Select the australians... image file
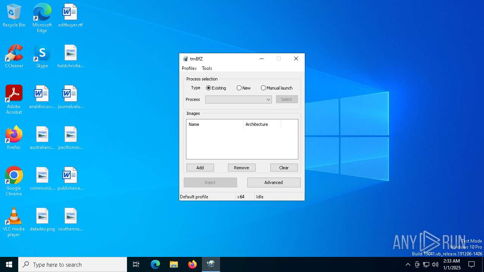Viewport: 484px width, 272px height. [42, 138]
